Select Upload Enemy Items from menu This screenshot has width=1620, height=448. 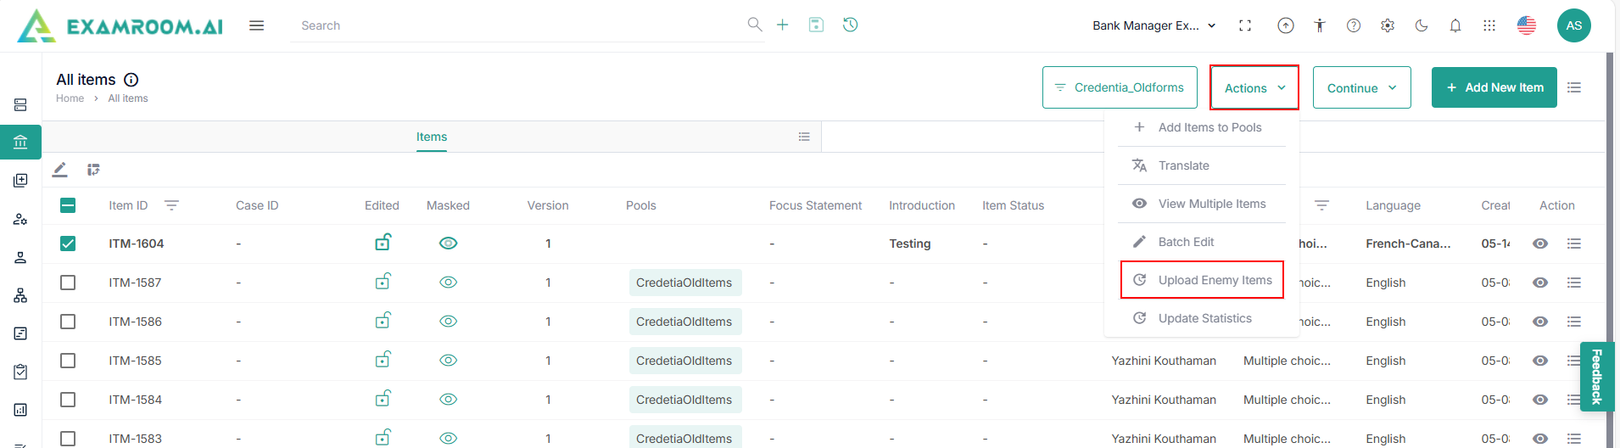click(1215, 280)
